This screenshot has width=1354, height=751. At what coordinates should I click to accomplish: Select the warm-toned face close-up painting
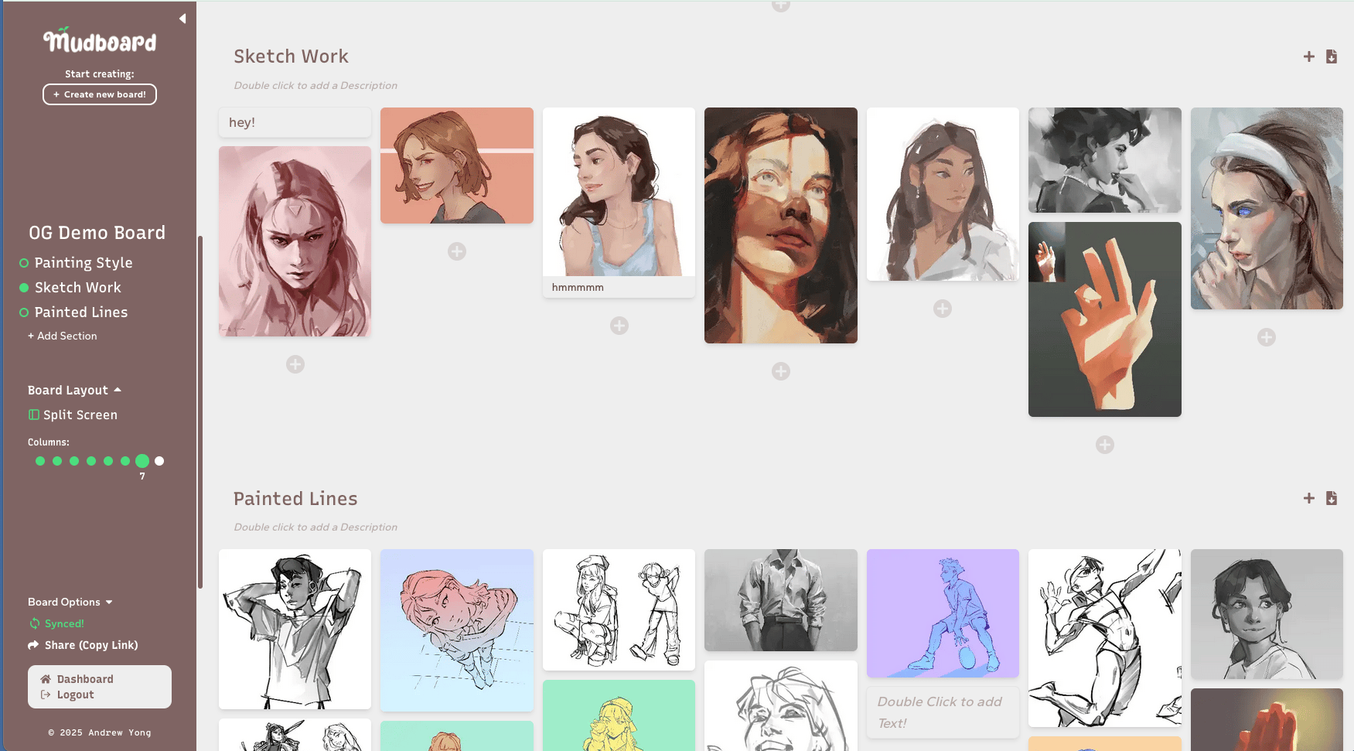coord(781,225)
